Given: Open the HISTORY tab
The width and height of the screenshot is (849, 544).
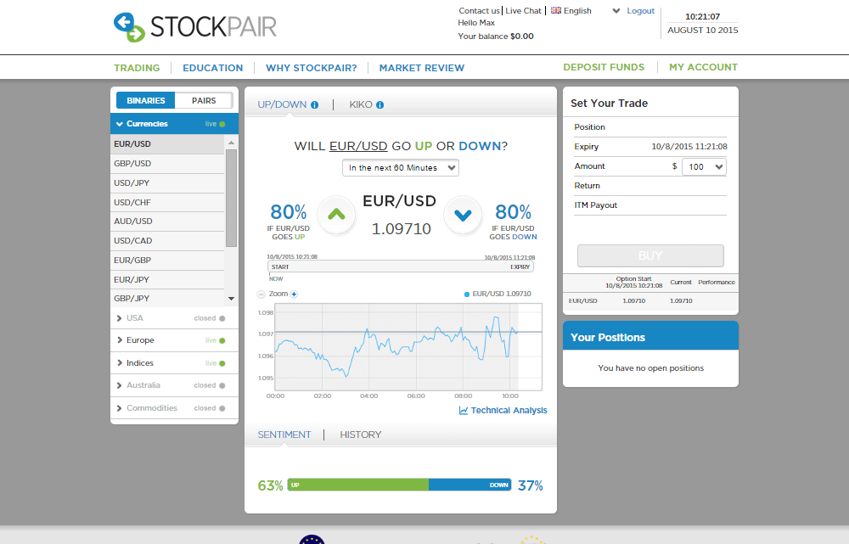Looking at the screenshot, I should click(361, 435).
